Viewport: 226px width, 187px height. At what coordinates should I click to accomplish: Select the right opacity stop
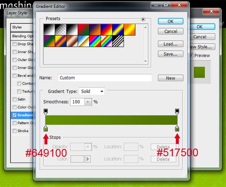coord(177,112)
